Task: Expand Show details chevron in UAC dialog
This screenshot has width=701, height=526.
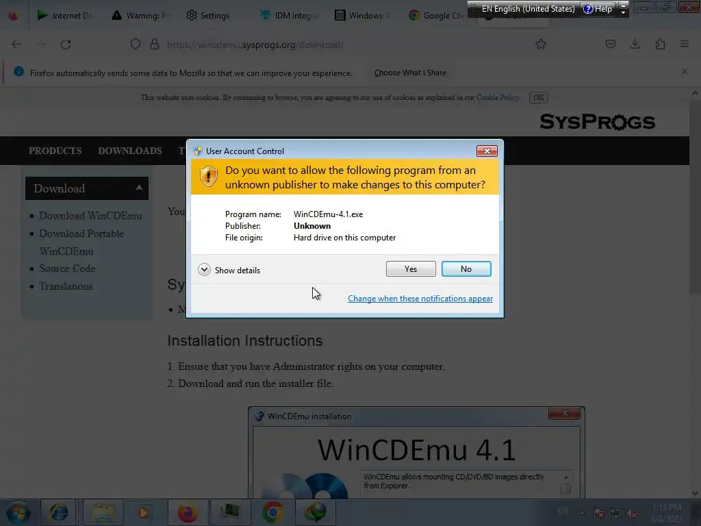Action: point(204,270)
